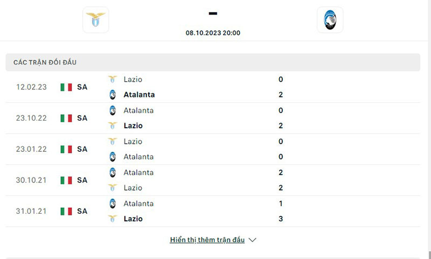Image resolution: width=431 pixels, height=259 pixels.
Task: Click the Italian flag beside 12.02.23
Action: click(x=66, y=87)
